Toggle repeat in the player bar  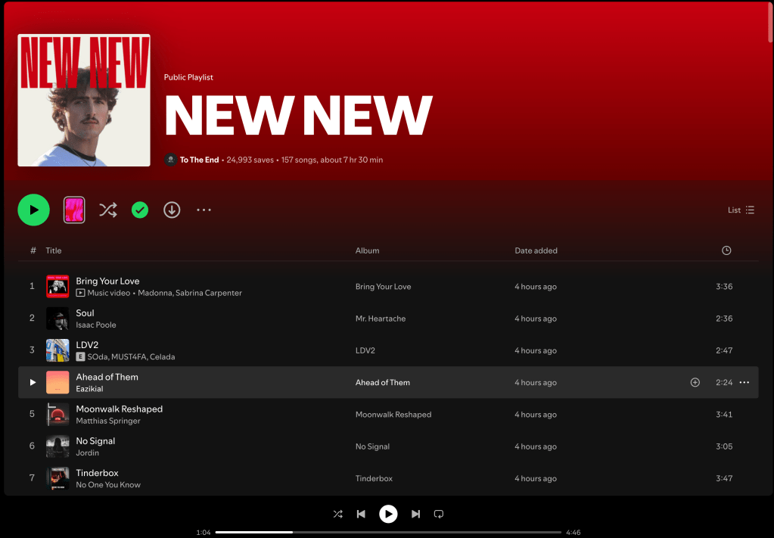tap(438, 514)
